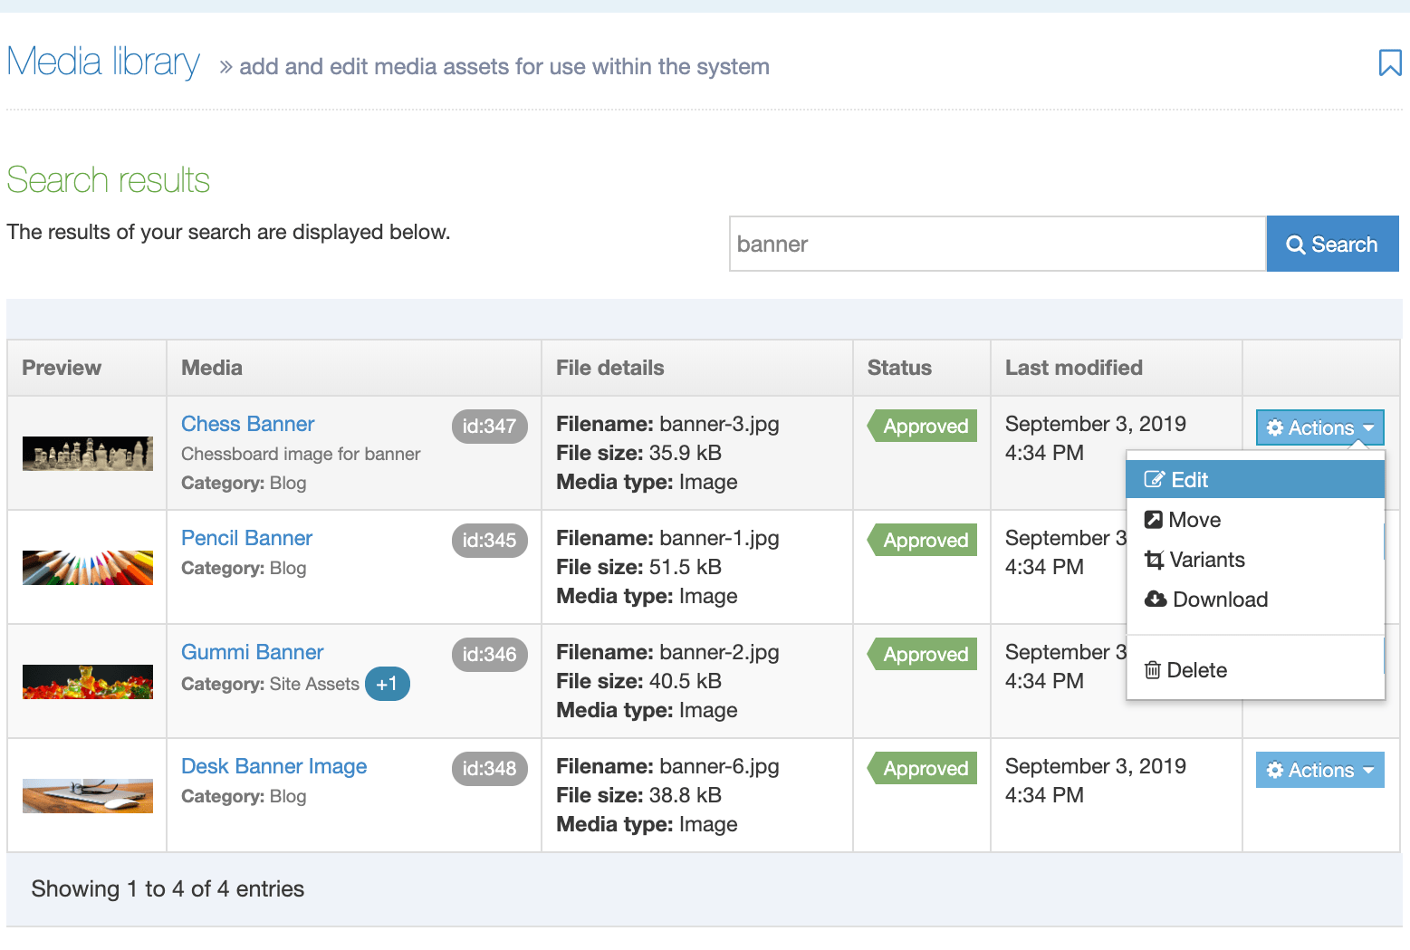The height and width of the screenshot is (950, 1410).
Task: Click the +1 category badge on Gummi Banner
Action: pyautogui.click(x=387, y=684)
